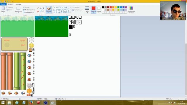This screenshot has height=105, width=187.
Task: Select the Triangle shape
Action: click(x=68, y=7)
